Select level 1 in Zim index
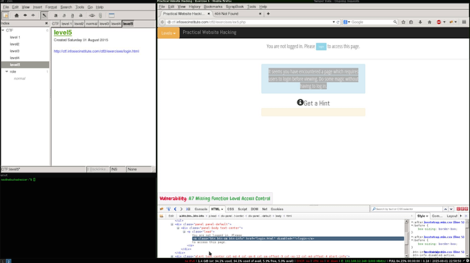Image resolution: width=470 pixels, height=263 pixels. click(x=15, y=37)
